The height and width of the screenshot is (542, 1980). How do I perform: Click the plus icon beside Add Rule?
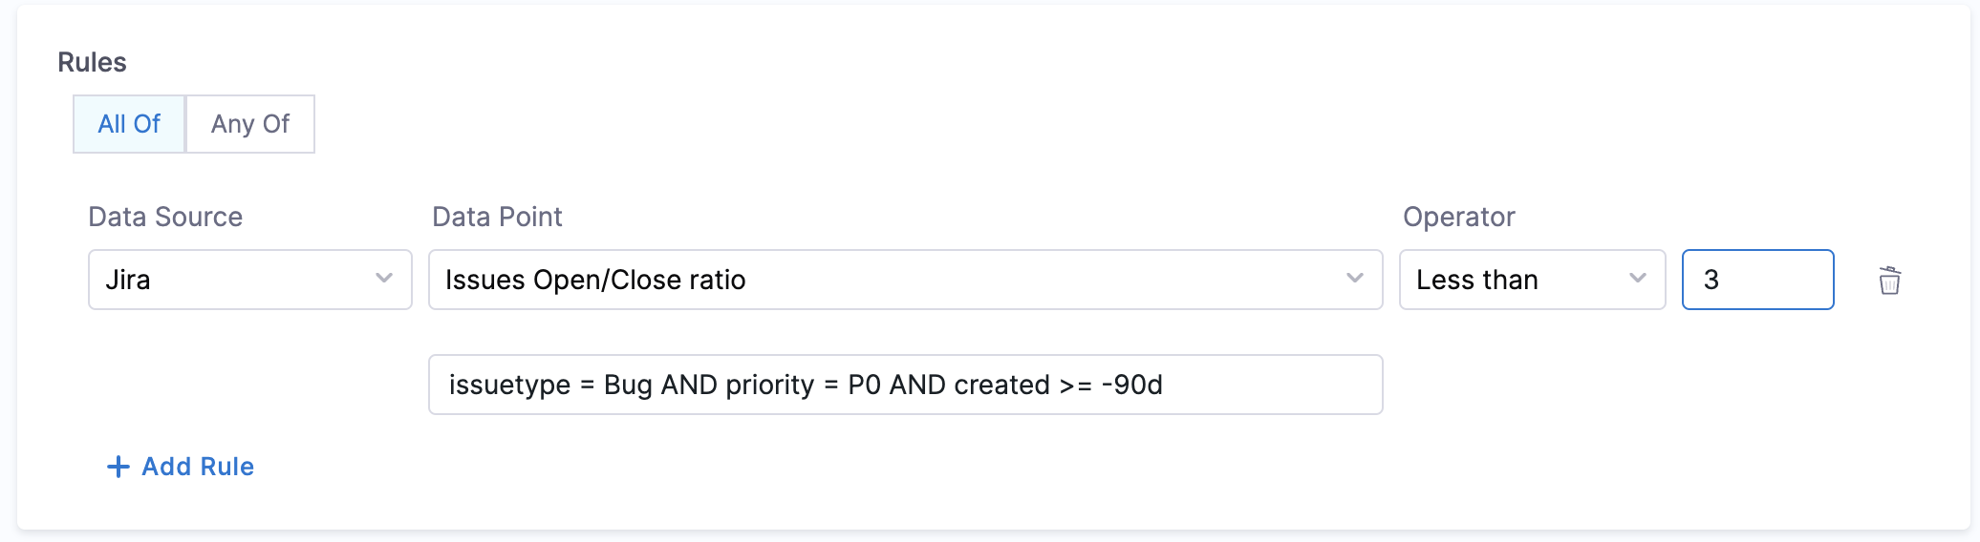(118, 467)
